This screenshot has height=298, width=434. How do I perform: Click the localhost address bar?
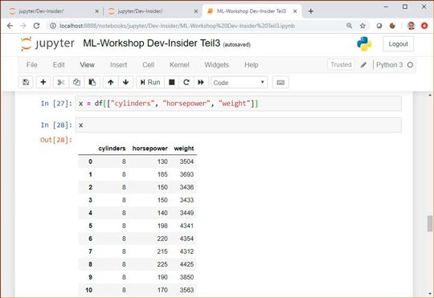point(177,26)
